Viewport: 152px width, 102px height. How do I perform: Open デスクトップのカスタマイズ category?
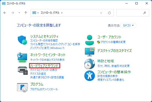(114, 51)
